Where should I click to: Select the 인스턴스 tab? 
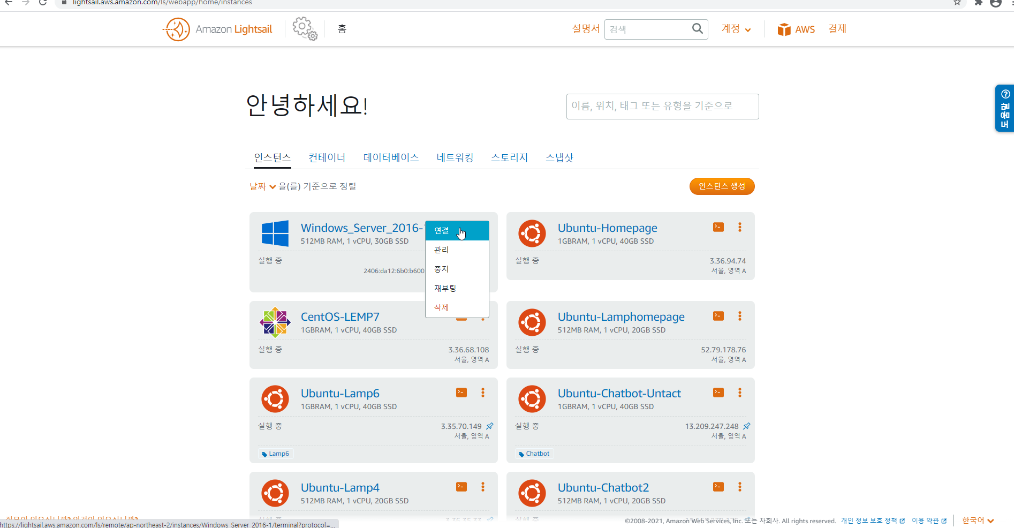(273, 157)
